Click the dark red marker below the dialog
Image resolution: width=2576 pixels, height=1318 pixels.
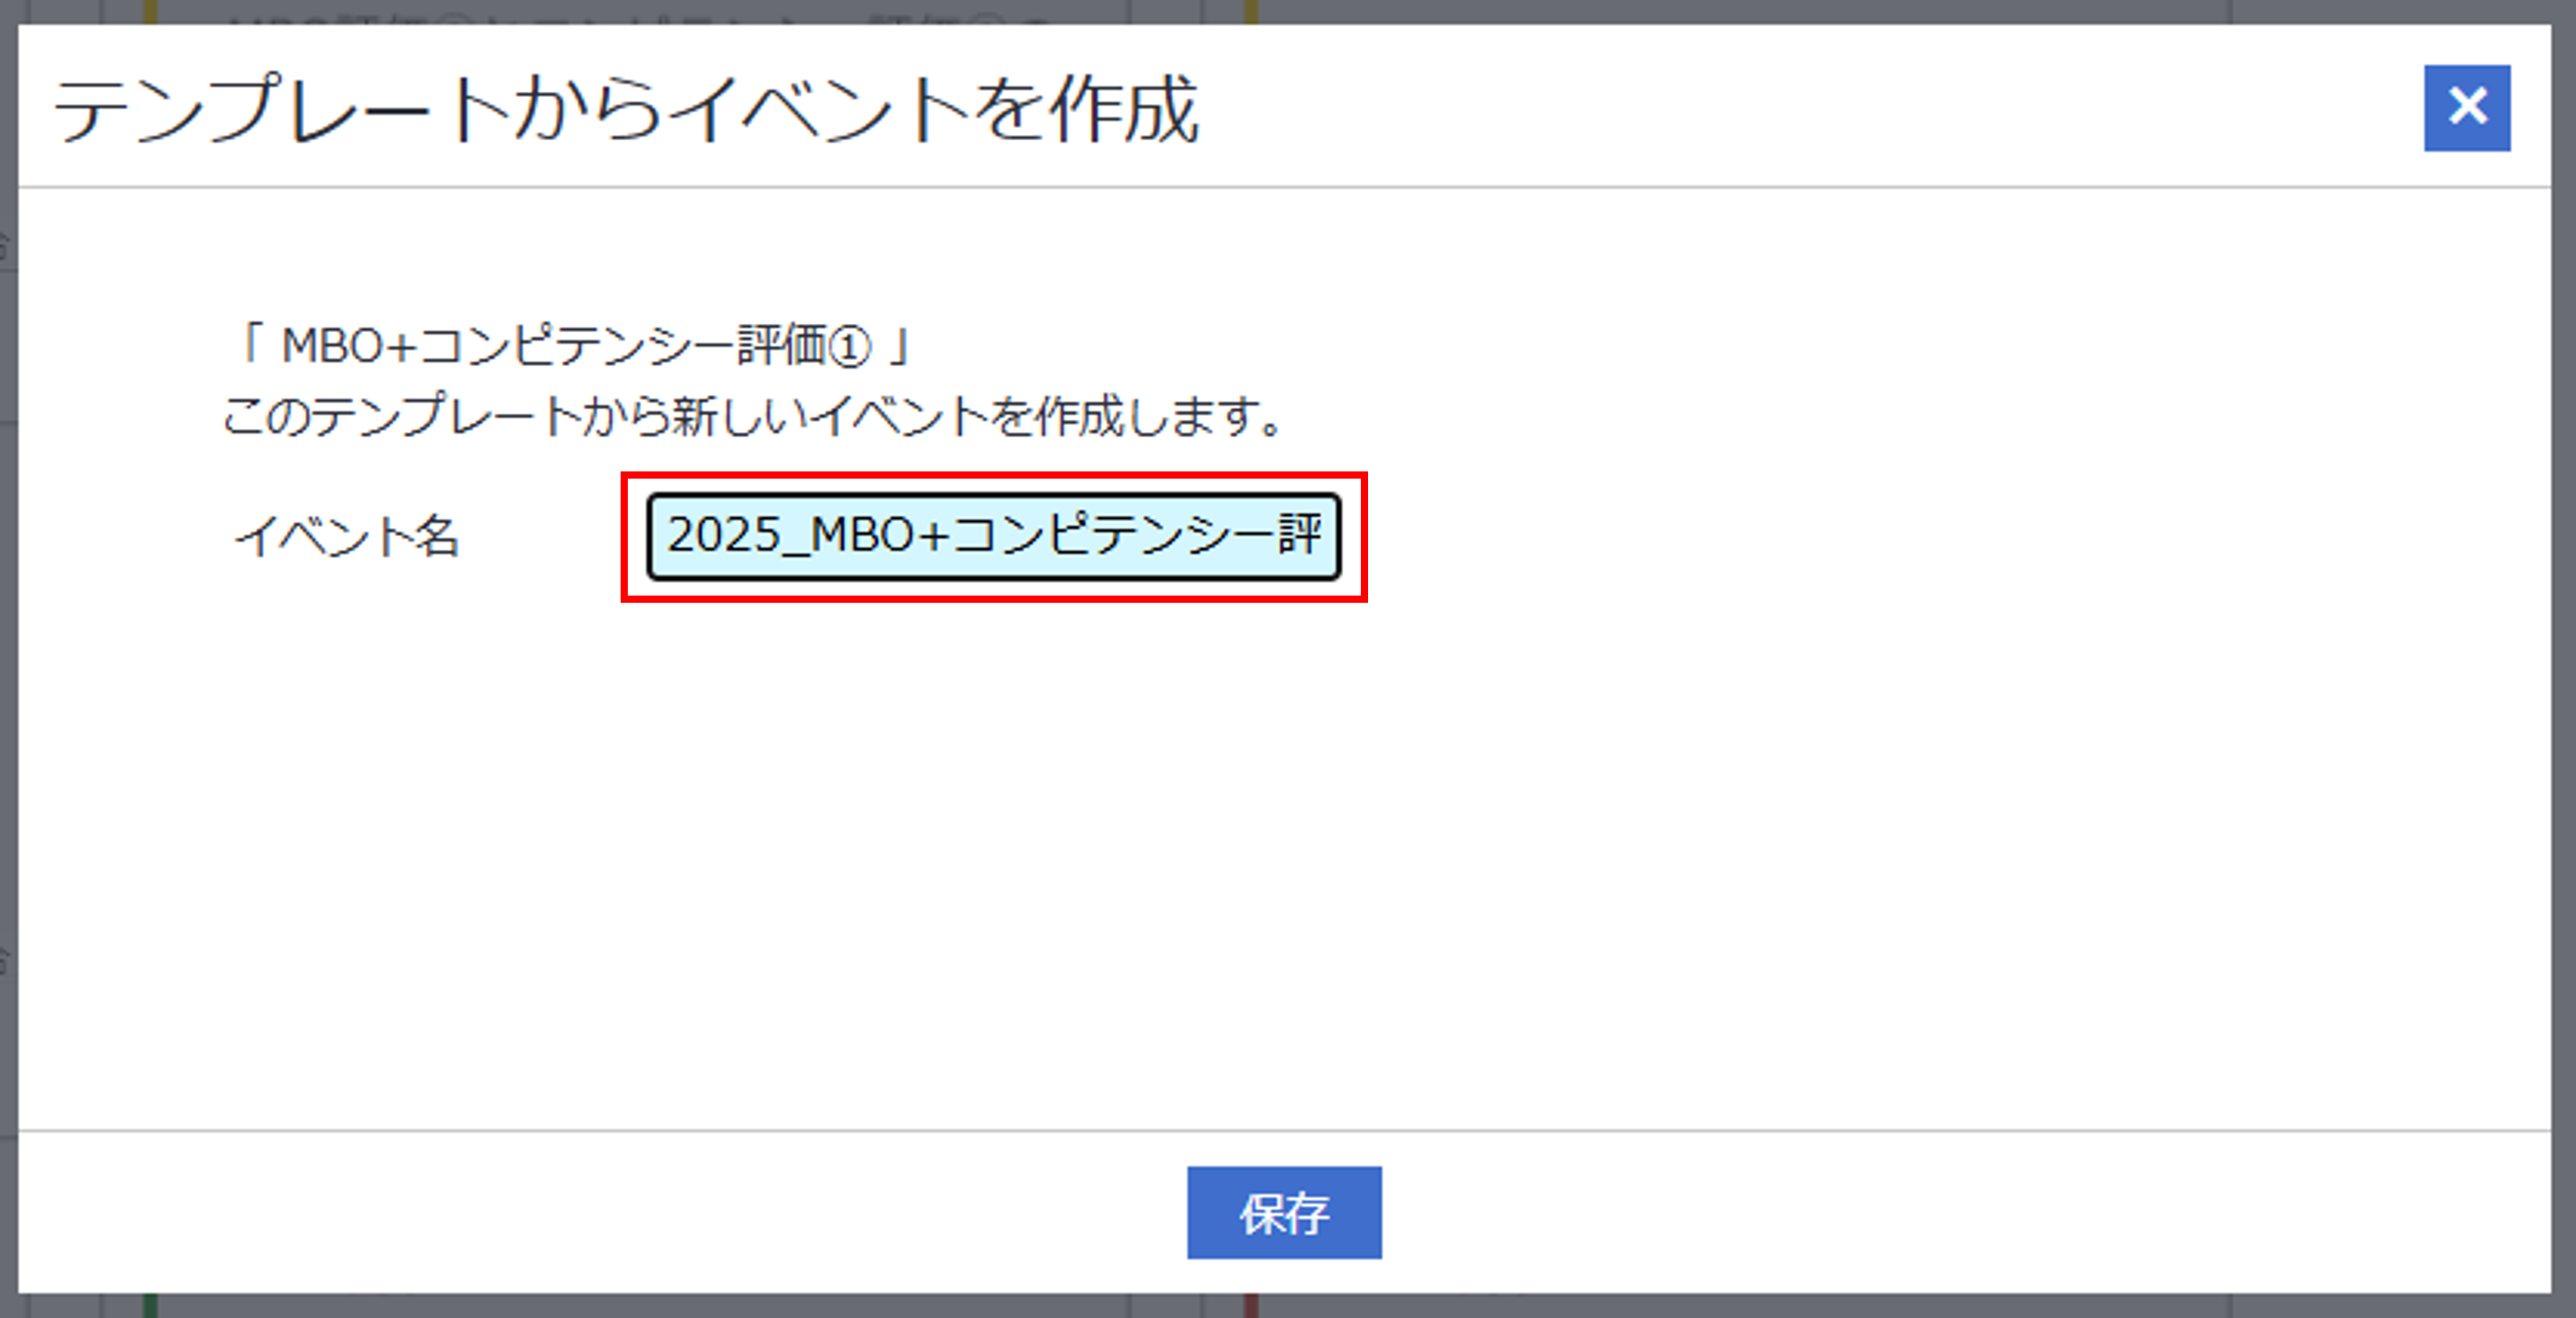[x=1250, y=1305]
